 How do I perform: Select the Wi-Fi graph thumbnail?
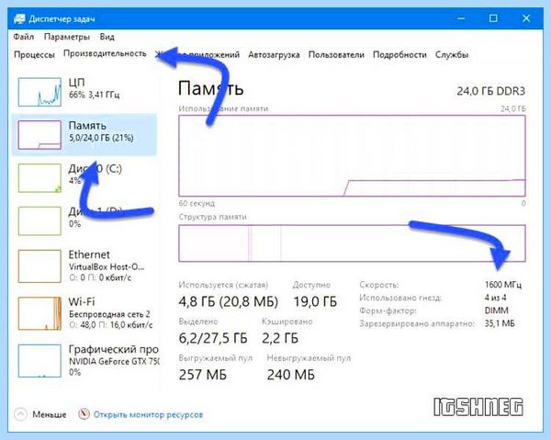[x=39, y=313]
